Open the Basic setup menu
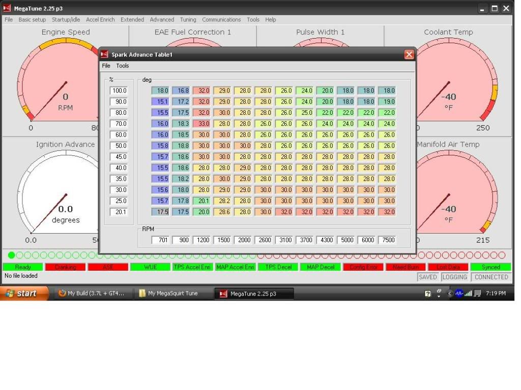Screen dimensions: 521x390 32,20
